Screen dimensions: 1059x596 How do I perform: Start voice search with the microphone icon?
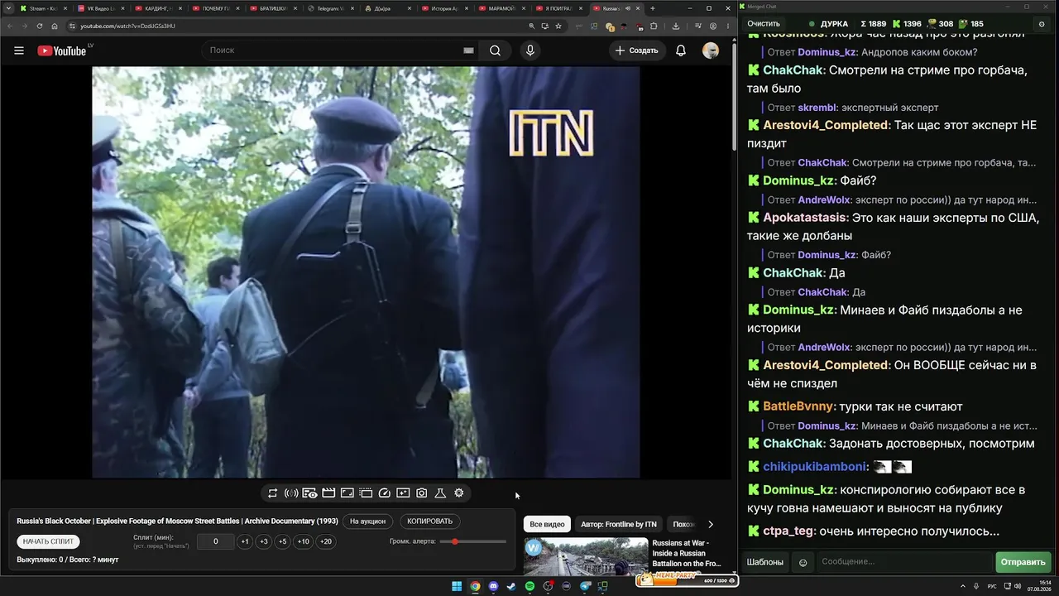click(530, 50)
